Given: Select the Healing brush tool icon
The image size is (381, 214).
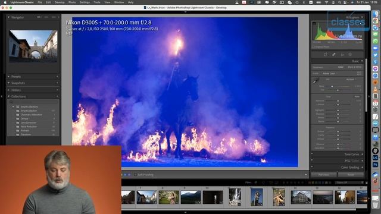Looking at the screenshot, I should click(x=334, y=55).
